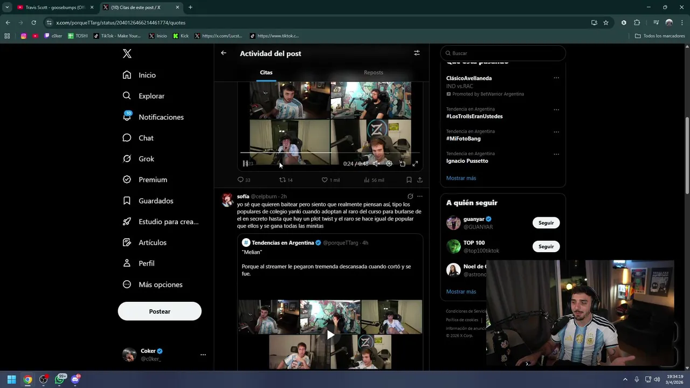
Task: Open Notificaciones with 10 badge
Action: 153,117
